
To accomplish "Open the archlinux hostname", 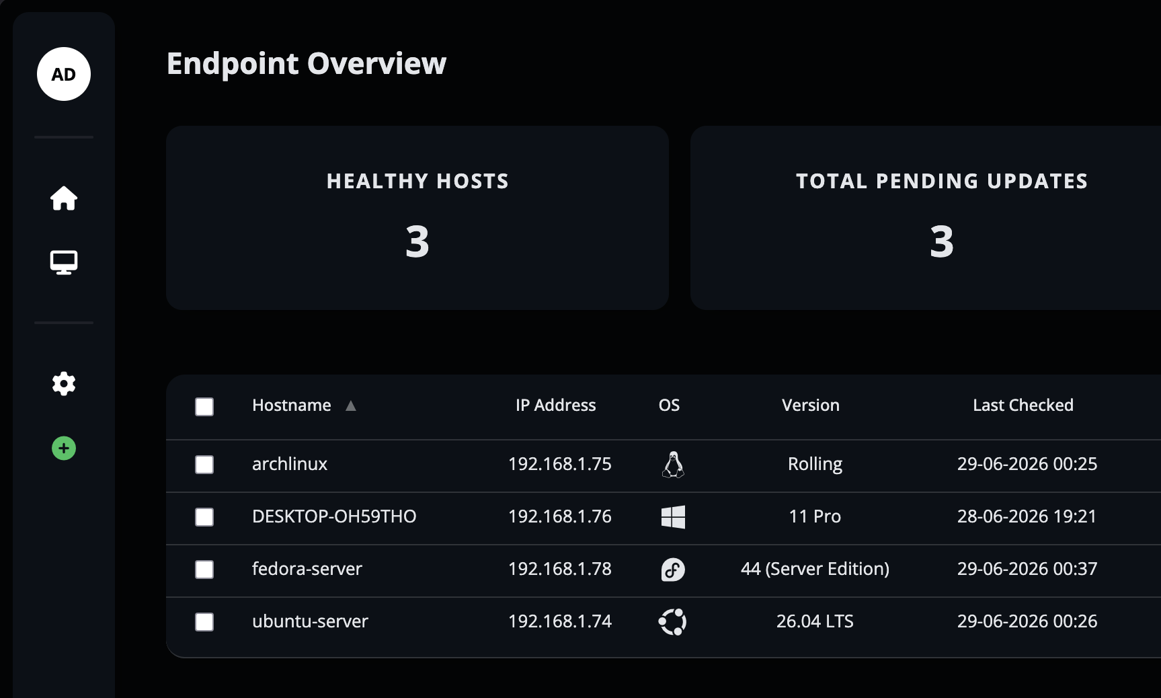I will coord(290,464).
